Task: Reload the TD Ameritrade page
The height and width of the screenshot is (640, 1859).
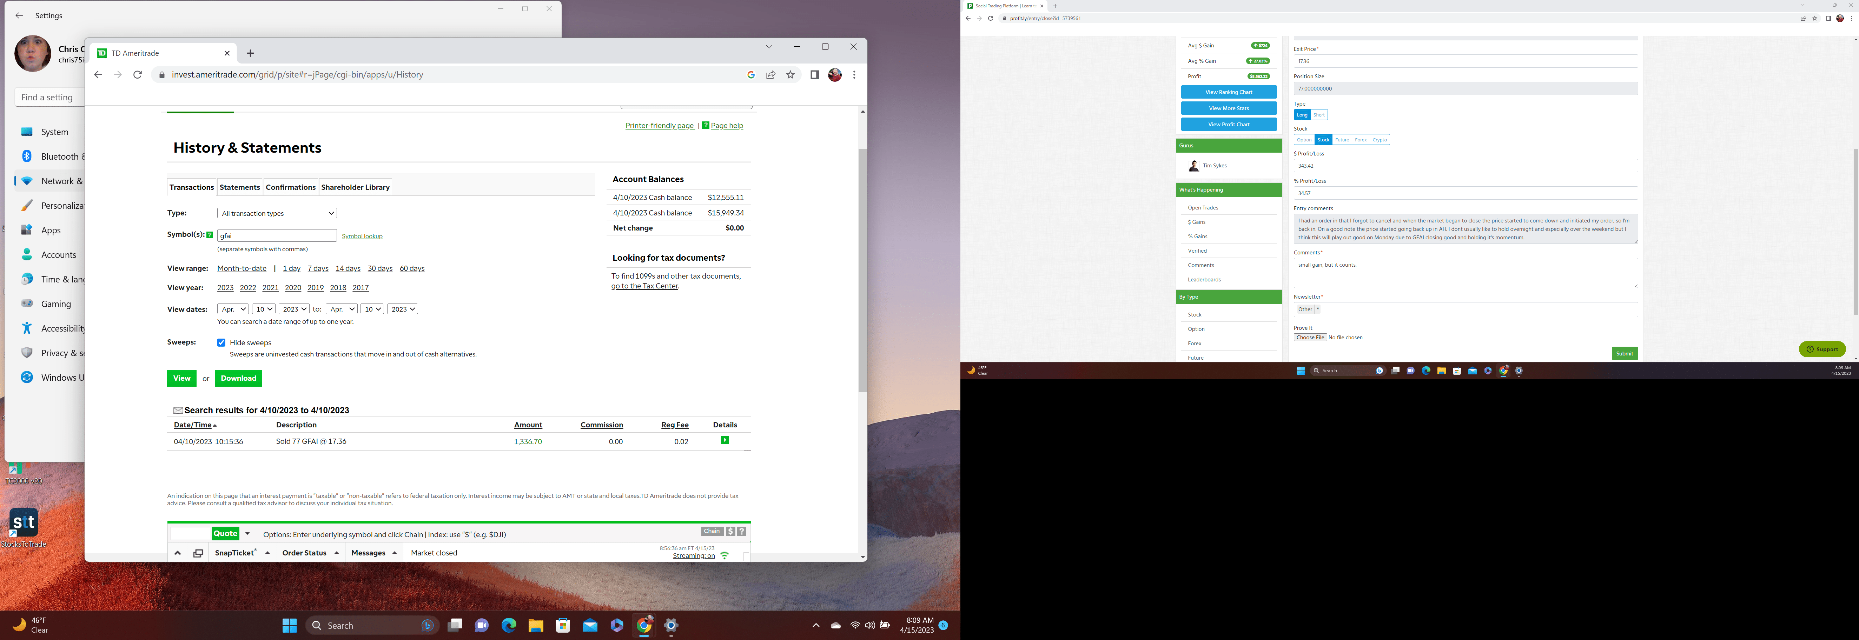Action: coord(137,74)
